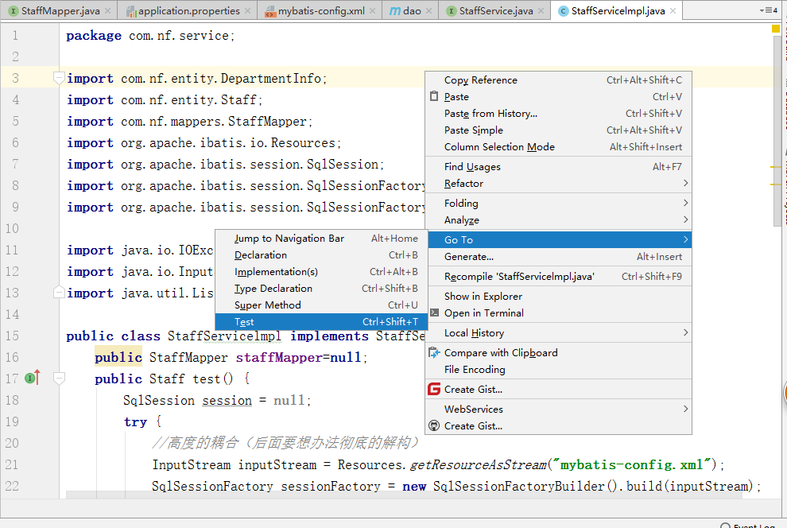Click 'DepartmentInfo' import on line 3
This screenshot has height=528, width=787.
pyautogui.click(x=271, y=78)
